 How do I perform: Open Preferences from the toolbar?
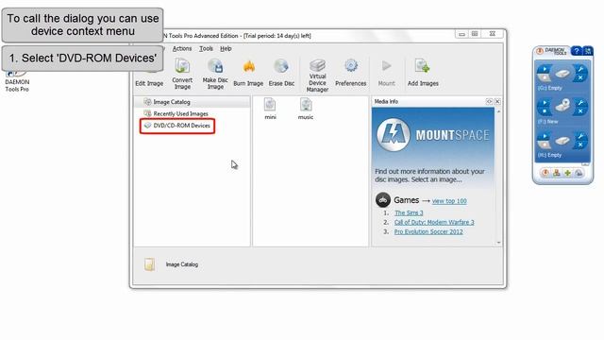pyautogui.click(x=350, y=74)
